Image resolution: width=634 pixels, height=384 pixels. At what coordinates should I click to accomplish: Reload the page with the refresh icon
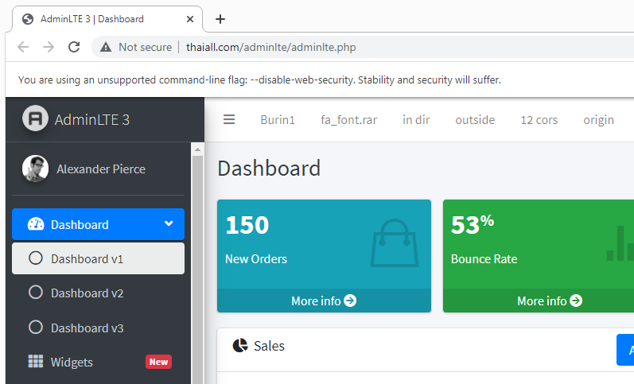pyautogui.click(x=74, y=47)
